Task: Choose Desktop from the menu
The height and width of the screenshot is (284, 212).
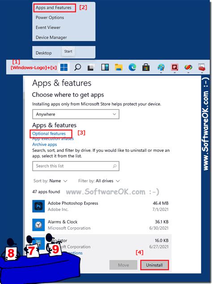Action: (43, 53)
